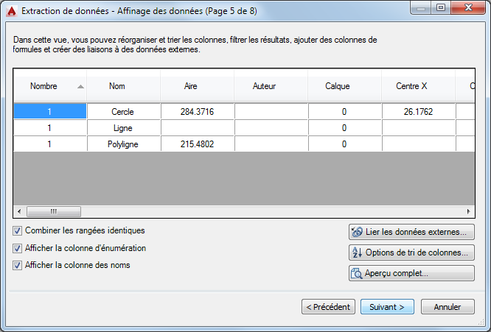Uncheck Combiner les rangées identiques
This screenshot has width=491, height=332.
click(x=18, y=230)
